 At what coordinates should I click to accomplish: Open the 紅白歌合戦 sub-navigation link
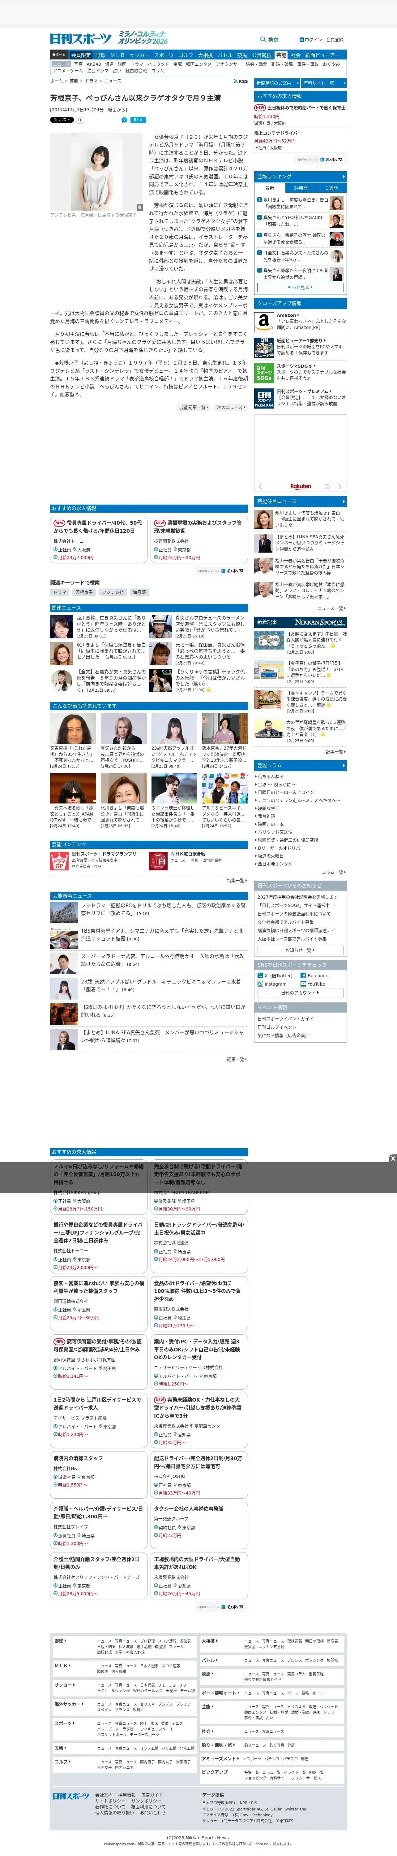point(136,71)
